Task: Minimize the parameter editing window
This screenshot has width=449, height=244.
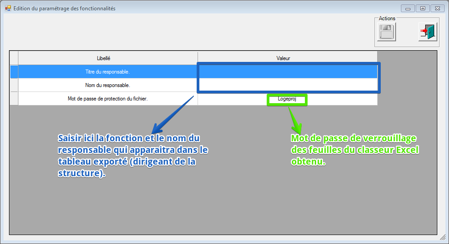Action: (x=408, y=9)
